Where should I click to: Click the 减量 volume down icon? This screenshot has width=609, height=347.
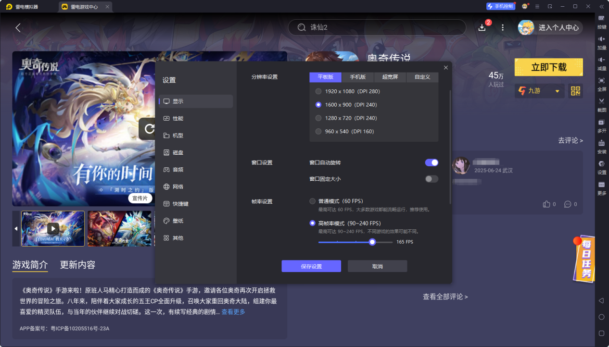coord(601,62)
